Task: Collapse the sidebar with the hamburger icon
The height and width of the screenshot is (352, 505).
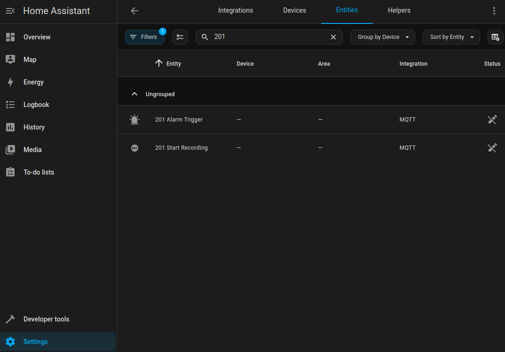Action: [10, 11]
